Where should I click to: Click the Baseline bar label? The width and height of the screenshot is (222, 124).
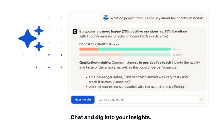177,55
